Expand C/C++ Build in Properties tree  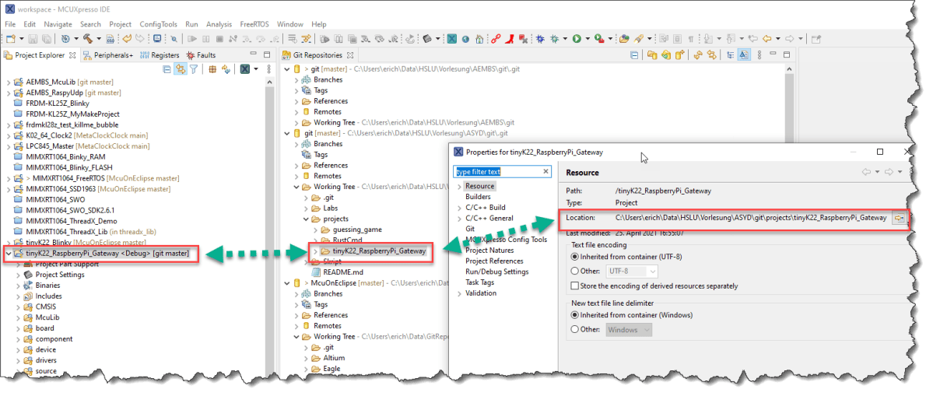[x=459, y=208]
